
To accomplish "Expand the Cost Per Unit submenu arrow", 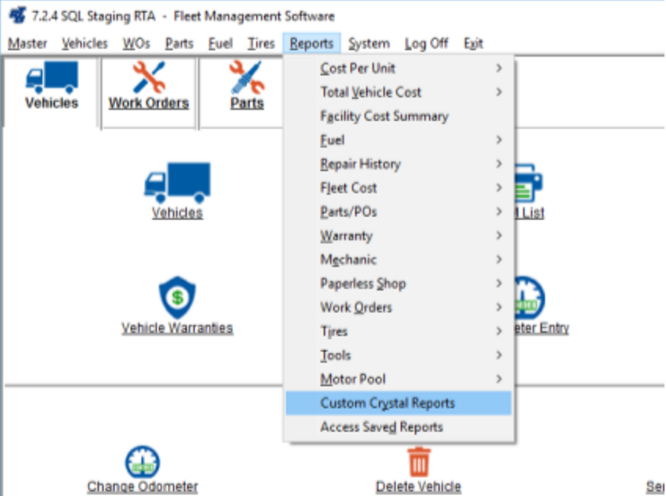I will pos(498,68).
